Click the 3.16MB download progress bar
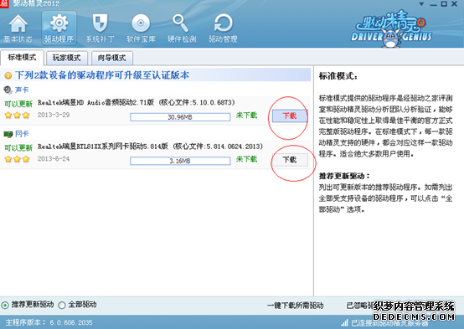 [x=180, y=161]
